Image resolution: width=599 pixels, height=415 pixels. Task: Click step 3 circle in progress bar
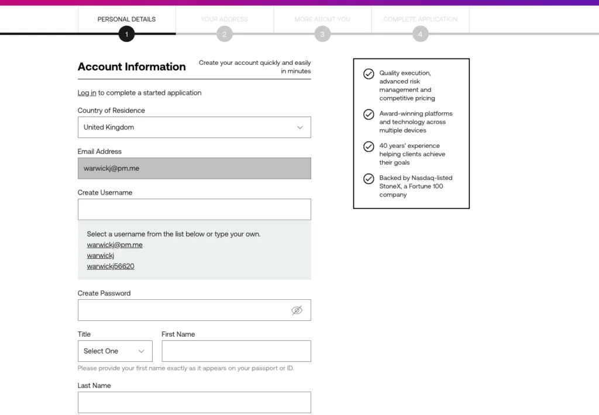coord(322,34)
